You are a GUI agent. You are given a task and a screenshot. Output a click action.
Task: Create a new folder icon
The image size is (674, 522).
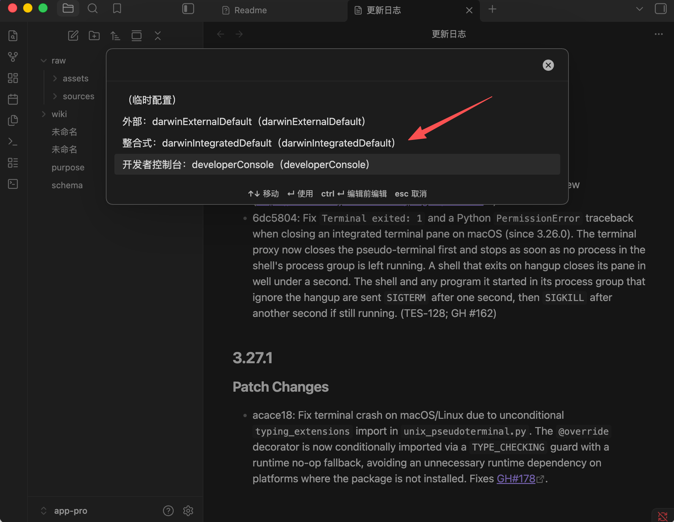point(94,35)
